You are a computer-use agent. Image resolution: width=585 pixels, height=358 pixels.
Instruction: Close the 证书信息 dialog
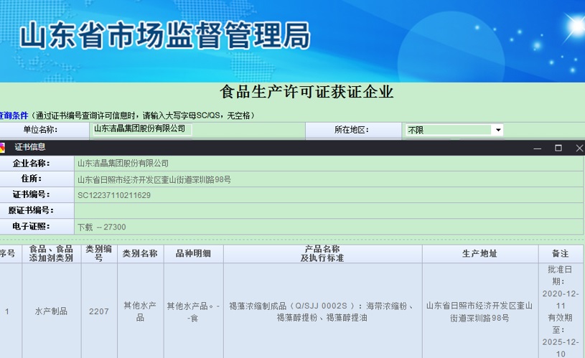pyautogui.click(x=579, y=148)
